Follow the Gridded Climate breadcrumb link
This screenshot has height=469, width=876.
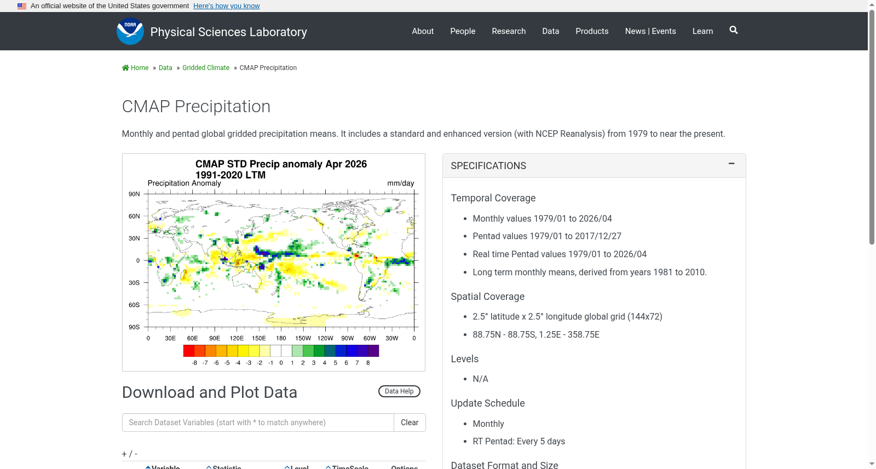[x=206, y=68]
